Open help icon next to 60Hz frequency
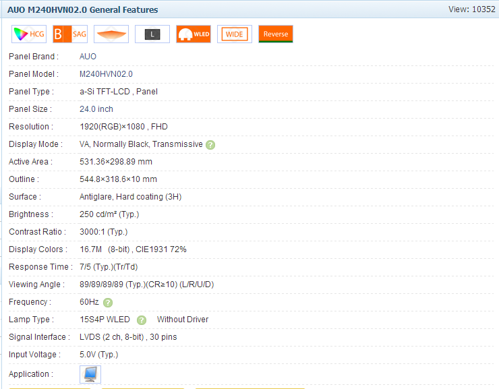 pyautogui.click(x=108, y=303)
